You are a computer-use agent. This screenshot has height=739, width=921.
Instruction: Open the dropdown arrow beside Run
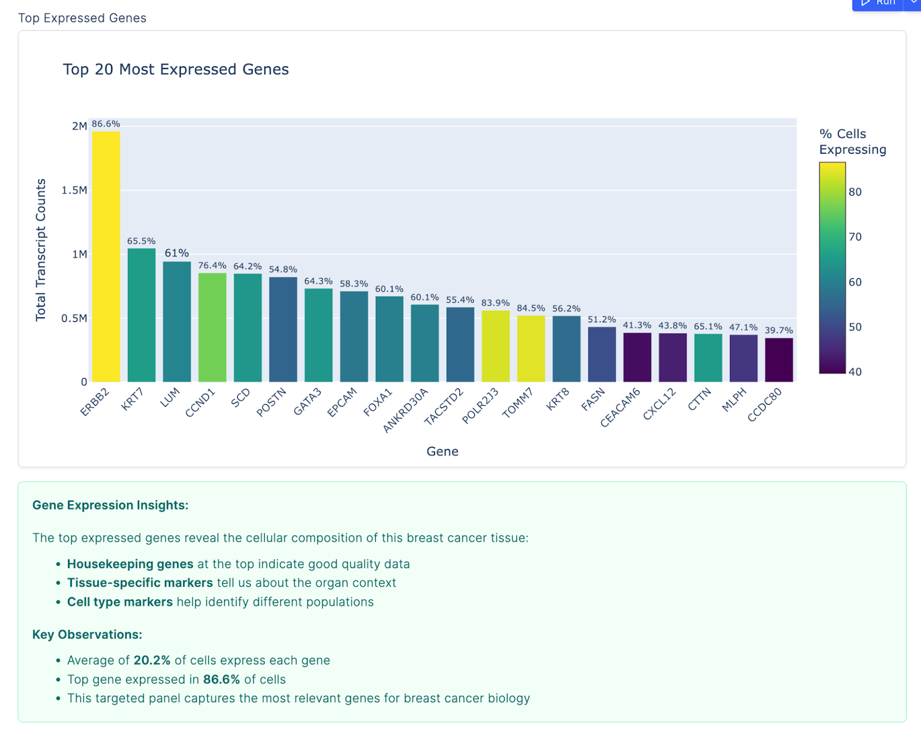(x=913, y=4)
